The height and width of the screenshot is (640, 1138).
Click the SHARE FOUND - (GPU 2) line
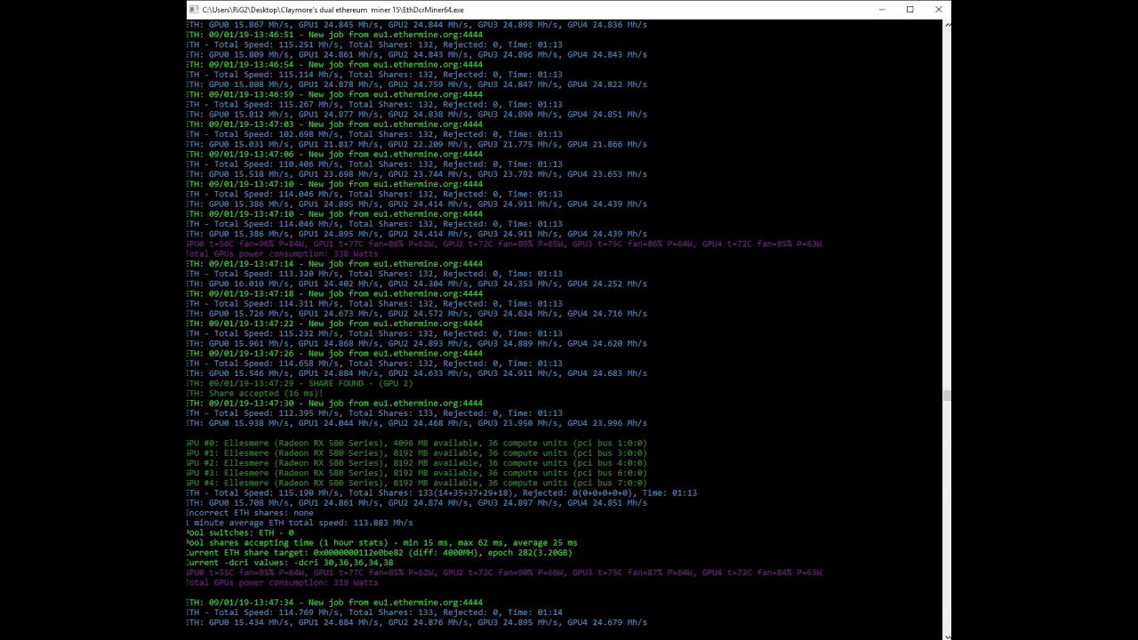[x=301, y=383]
